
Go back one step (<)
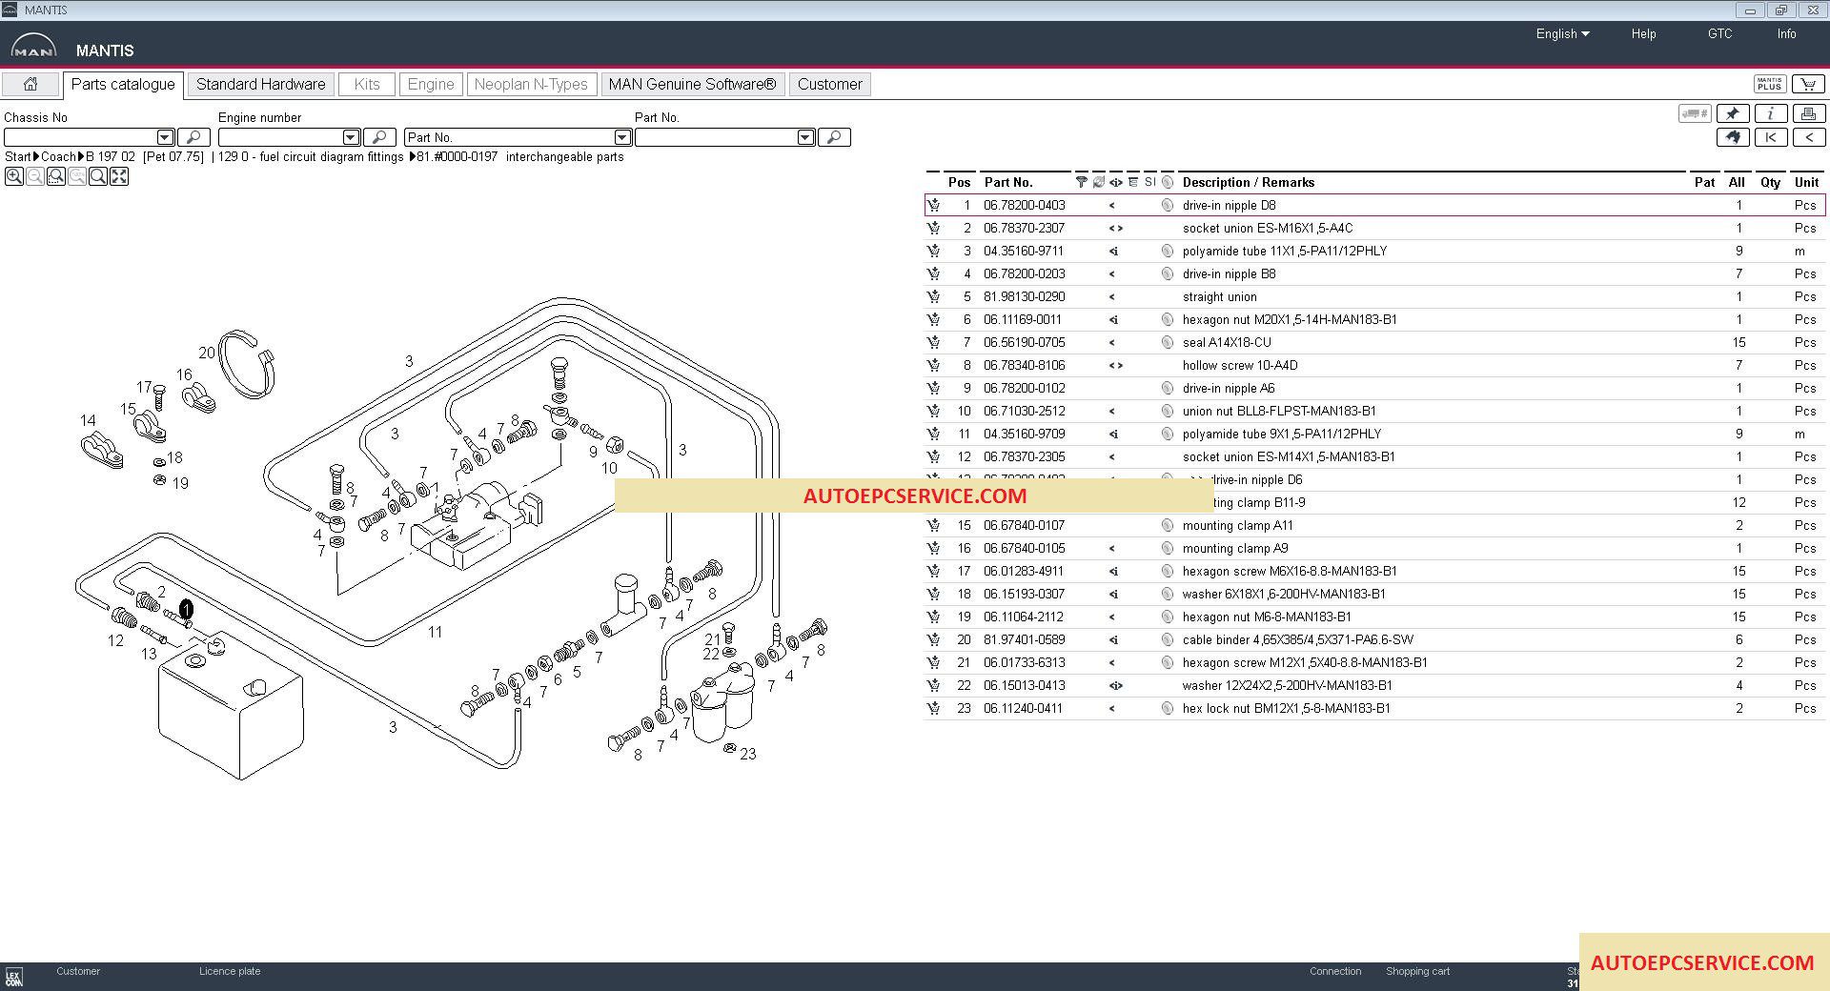coord(1809,137)
